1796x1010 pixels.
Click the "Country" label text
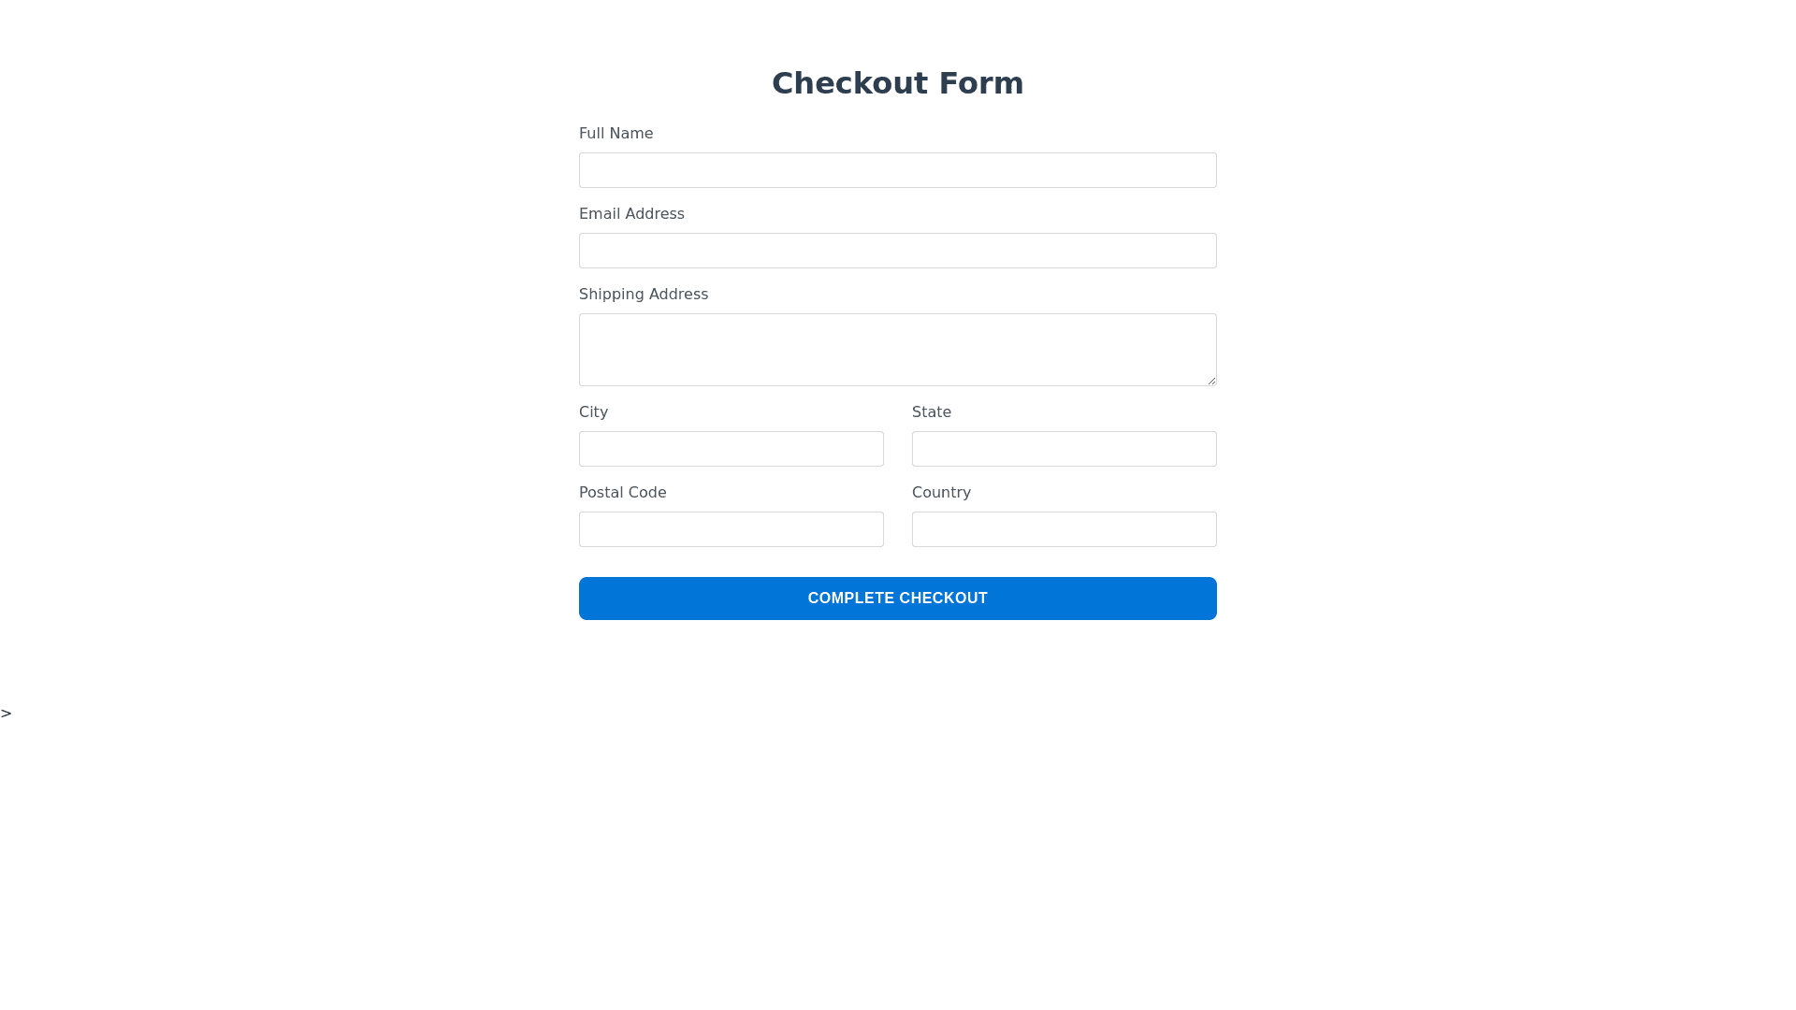point(941,493)
